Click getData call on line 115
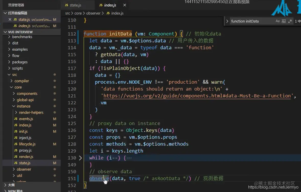Image resolution: width=301 pixels, height=192 pixels. pyautogui.click(x=111, y=54)
